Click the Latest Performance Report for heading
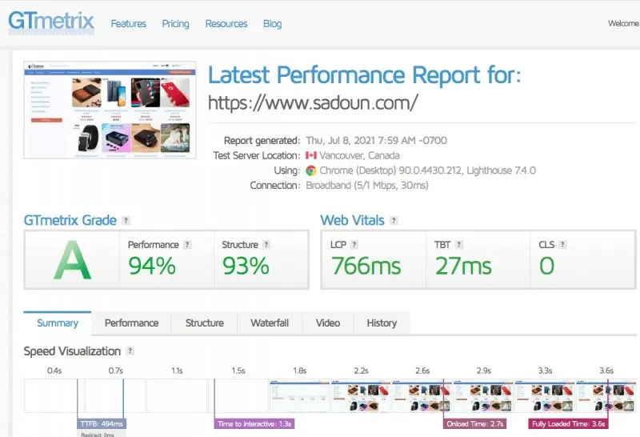Viewport: 640px width, 437px height. coord(365,75)
